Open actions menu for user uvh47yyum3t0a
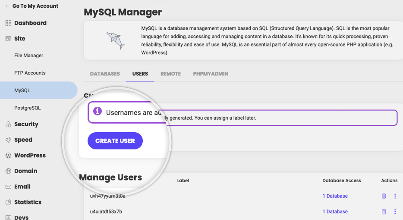The height and width of the screenshot is (220, 403). point(395,196)
